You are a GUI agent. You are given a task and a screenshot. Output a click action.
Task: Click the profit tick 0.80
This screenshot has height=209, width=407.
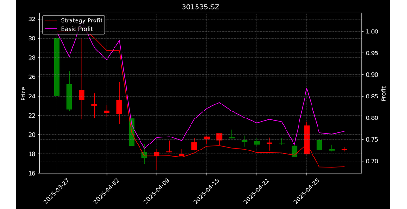pyautogui.click(x=371, y=118)
